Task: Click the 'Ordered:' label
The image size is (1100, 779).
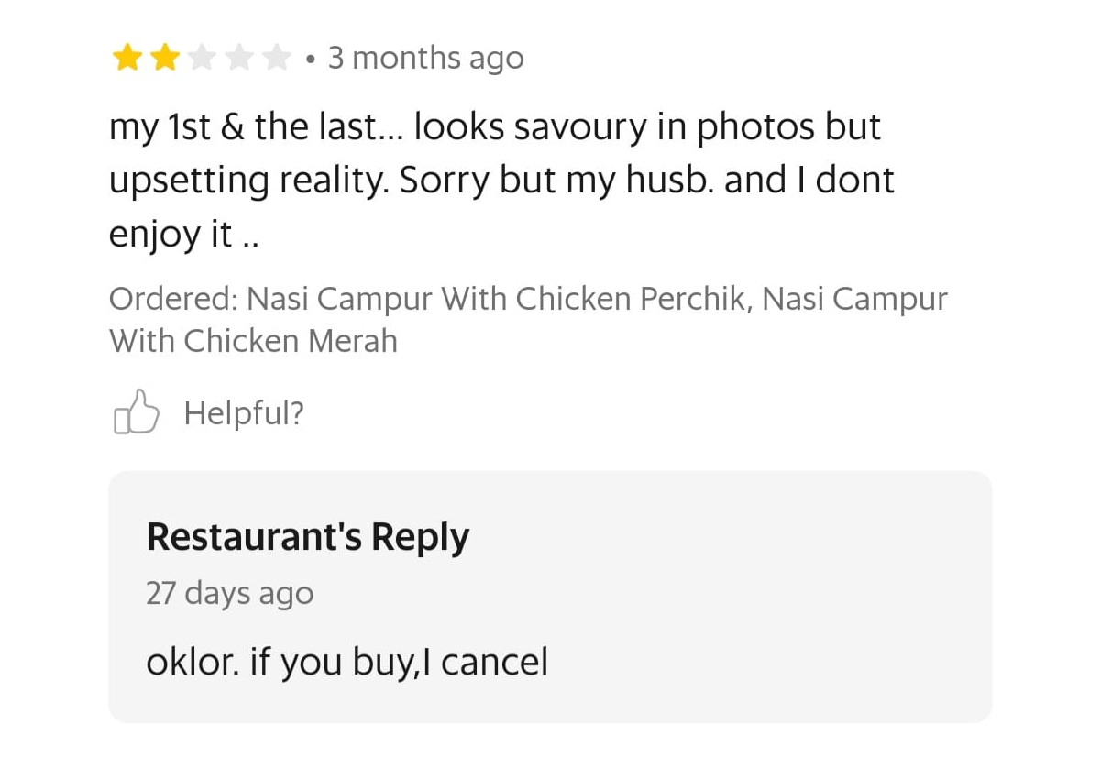Action: [x=173, y=300]
